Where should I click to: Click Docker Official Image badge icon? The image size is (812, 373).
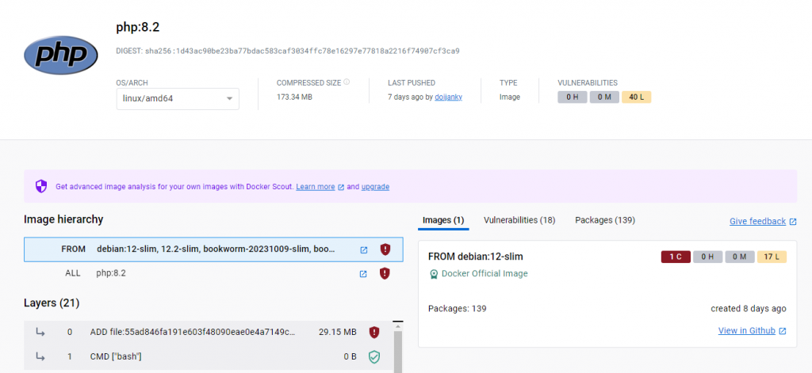[434, 274]
